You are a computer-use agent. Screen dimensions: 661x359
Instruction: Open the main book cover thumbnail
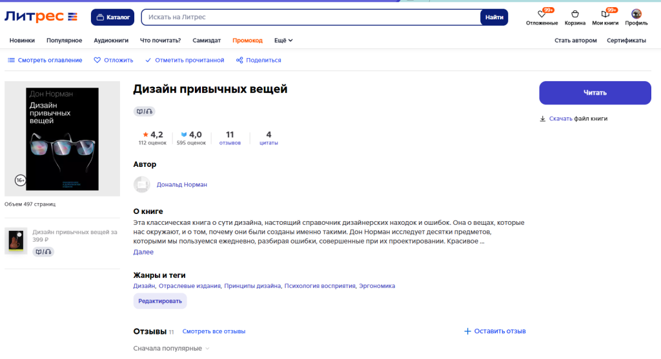pos(63,139)
